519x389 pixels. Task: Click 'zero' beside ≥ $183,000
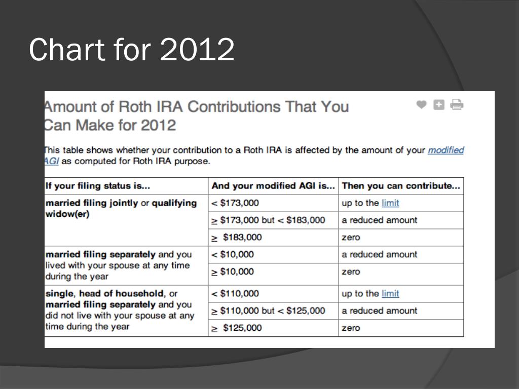[x=401, y=238]
